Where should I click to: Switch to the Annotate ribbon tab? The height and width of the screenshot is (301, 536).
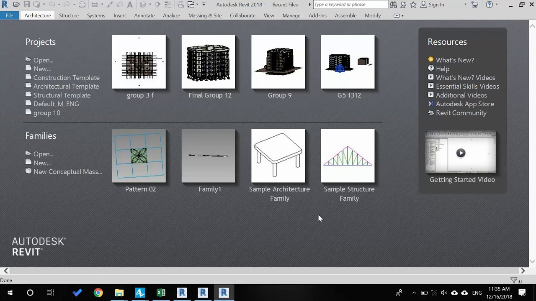point(144,15)
